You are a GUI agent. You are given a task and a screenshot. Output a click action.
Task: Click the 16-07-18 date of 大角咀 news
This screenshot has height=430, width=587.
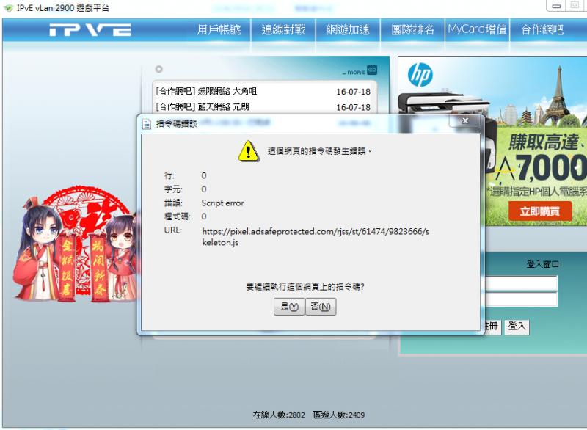(353, 92)
